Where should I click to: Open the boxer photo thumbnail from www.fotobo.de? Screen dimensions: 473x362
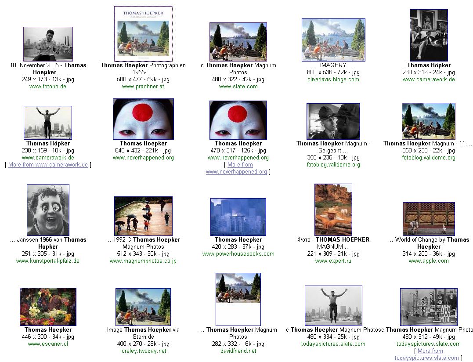[48, 44]
